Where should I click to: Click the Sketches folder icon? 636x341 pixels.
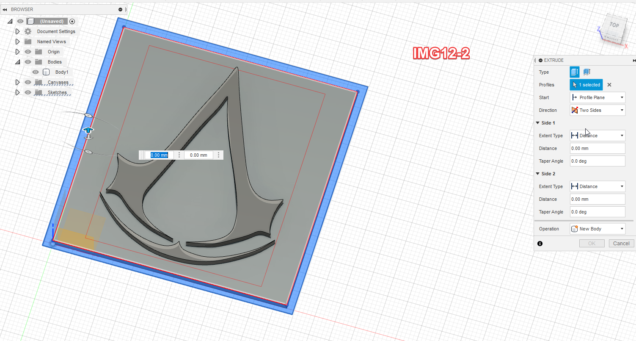click(39, 92)
